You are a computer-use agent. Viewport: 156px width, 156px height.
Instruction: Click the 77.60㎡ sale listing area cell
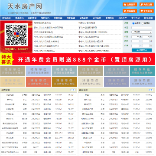click(x=58, y=128)
